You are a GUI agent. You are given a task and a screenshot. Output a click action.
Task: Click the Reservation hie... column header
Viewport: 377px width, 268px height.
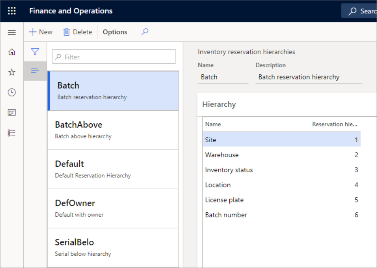(335, 124)
